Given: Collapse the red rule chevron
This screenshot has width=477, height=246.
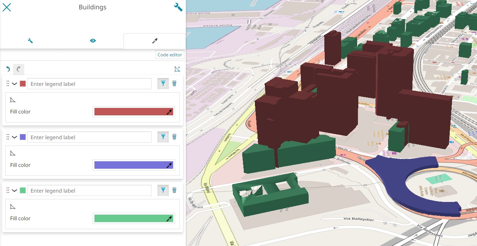Looking at the screenshot, I should pos(15,84).
